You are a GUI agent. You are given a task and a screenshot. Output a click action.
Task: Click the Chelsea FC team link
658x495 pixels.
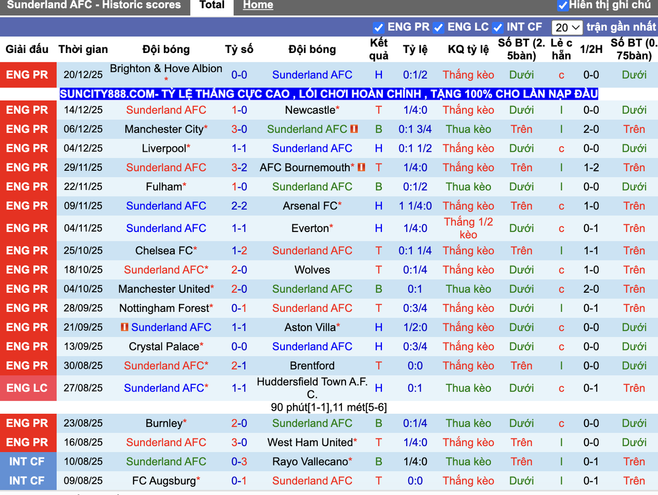(x=163, y=251)
